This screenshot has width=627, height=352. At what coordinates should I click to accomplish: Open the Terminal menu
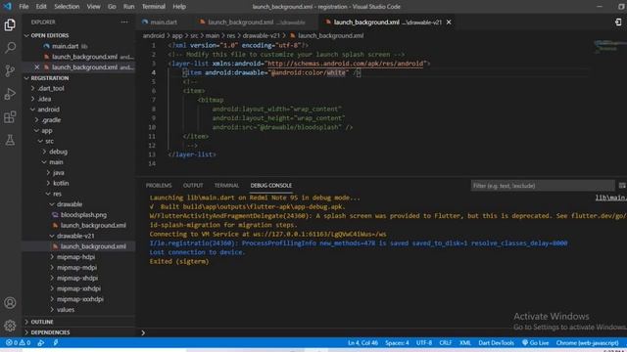(x=154, y=7)
